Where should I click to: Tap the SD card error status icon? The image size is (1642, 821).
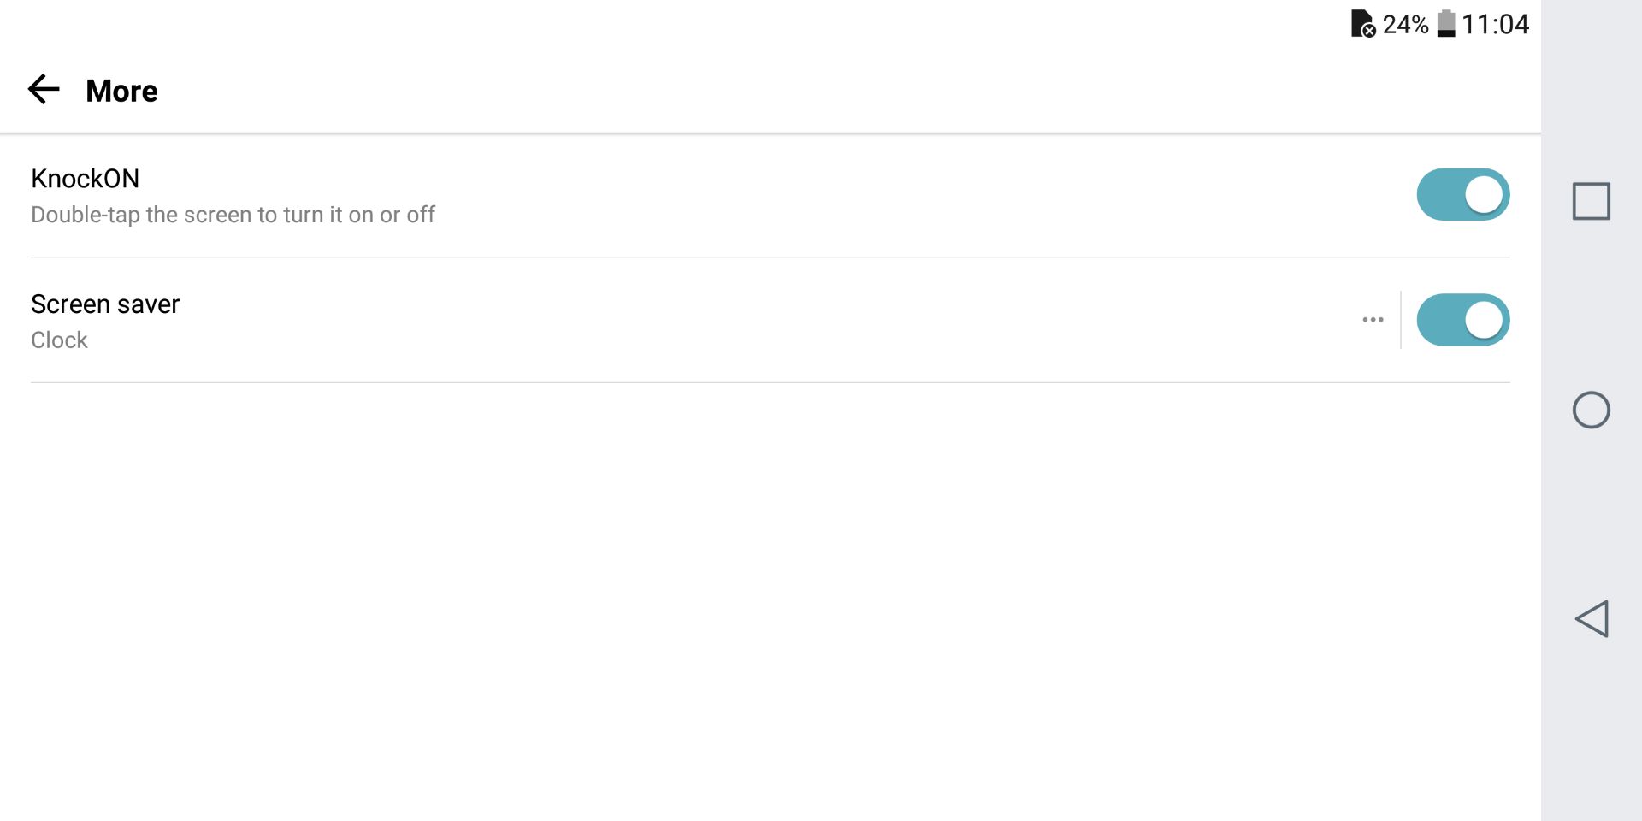point(1363,24)
